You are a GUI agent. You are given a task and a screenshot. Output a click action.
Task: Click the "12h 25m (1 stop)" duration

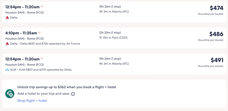pos(110,33)
